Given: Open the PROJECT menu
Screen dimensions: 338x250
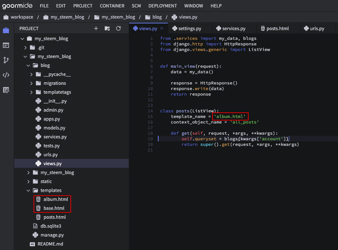Looking at the screenshot, I should (x=83, y=6).
